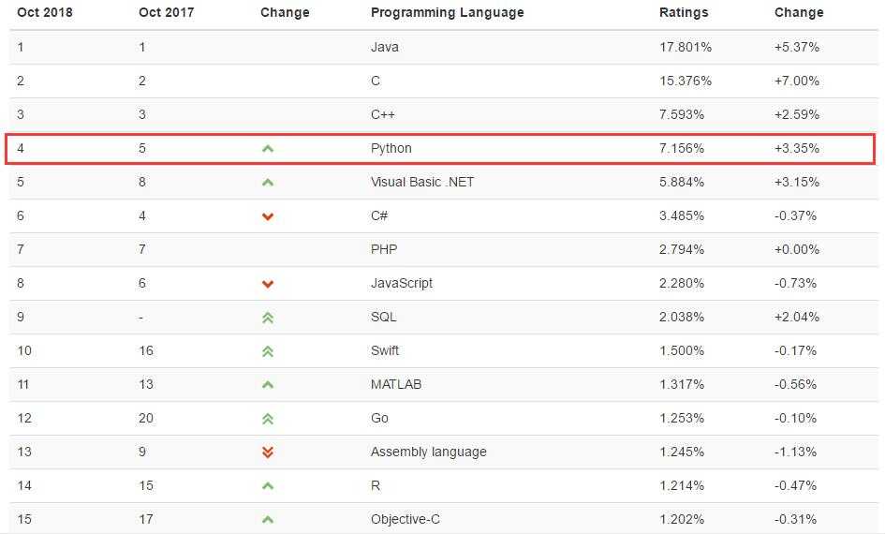Click the up arrow beside Visual Basic .NET
The width and height of the screenshot is (885, 534).
coord(268,182)
